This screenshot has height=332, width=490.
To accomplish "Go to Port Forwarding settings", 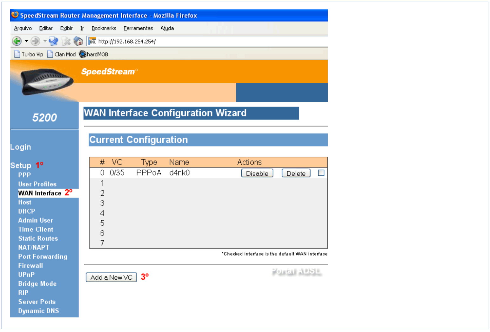I will 43,257.
